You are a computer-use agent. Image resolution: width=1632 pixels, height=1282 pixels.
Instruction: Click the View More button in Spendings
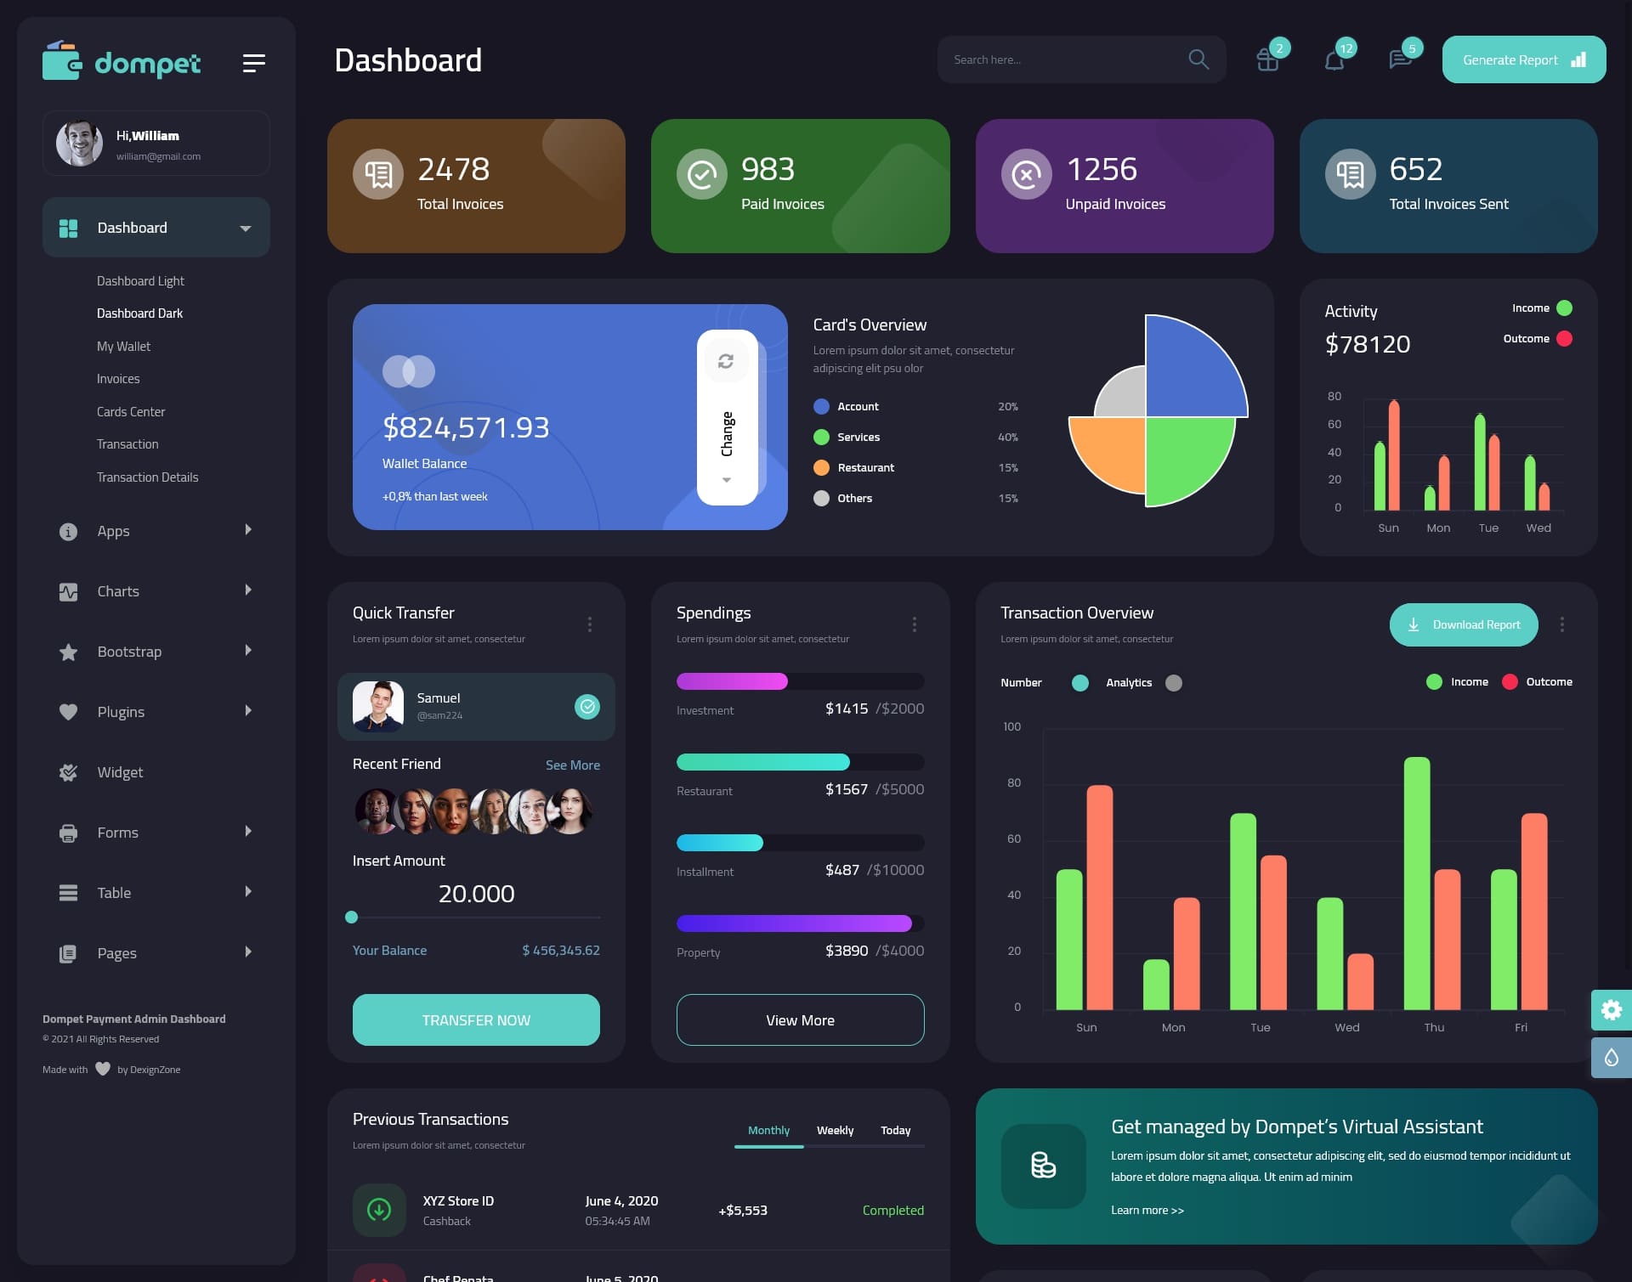tap(800, 1019)
